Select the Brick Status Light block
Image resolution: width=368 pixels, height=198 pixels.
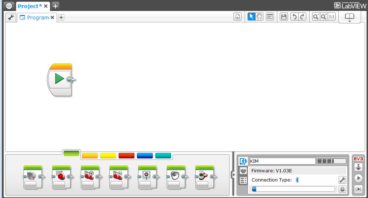coord(204,177)
